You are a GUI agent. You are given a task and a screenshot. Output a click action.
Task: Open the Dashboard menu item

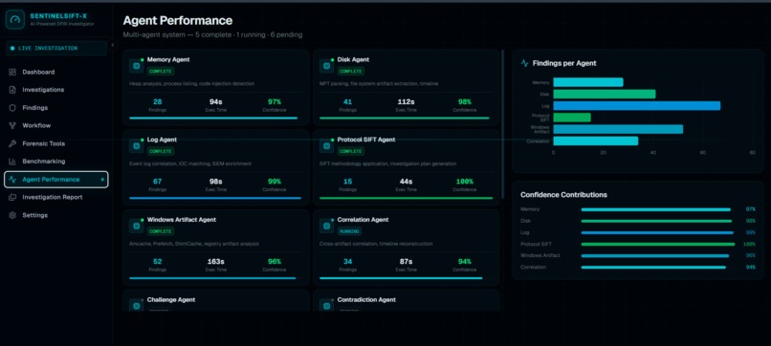[x=56, y=73]
